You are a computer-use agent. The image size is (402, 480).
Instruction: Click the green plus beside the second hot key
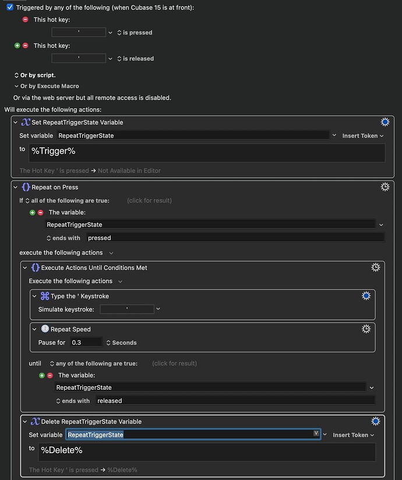pyautogui.click(x=18, y=45)
